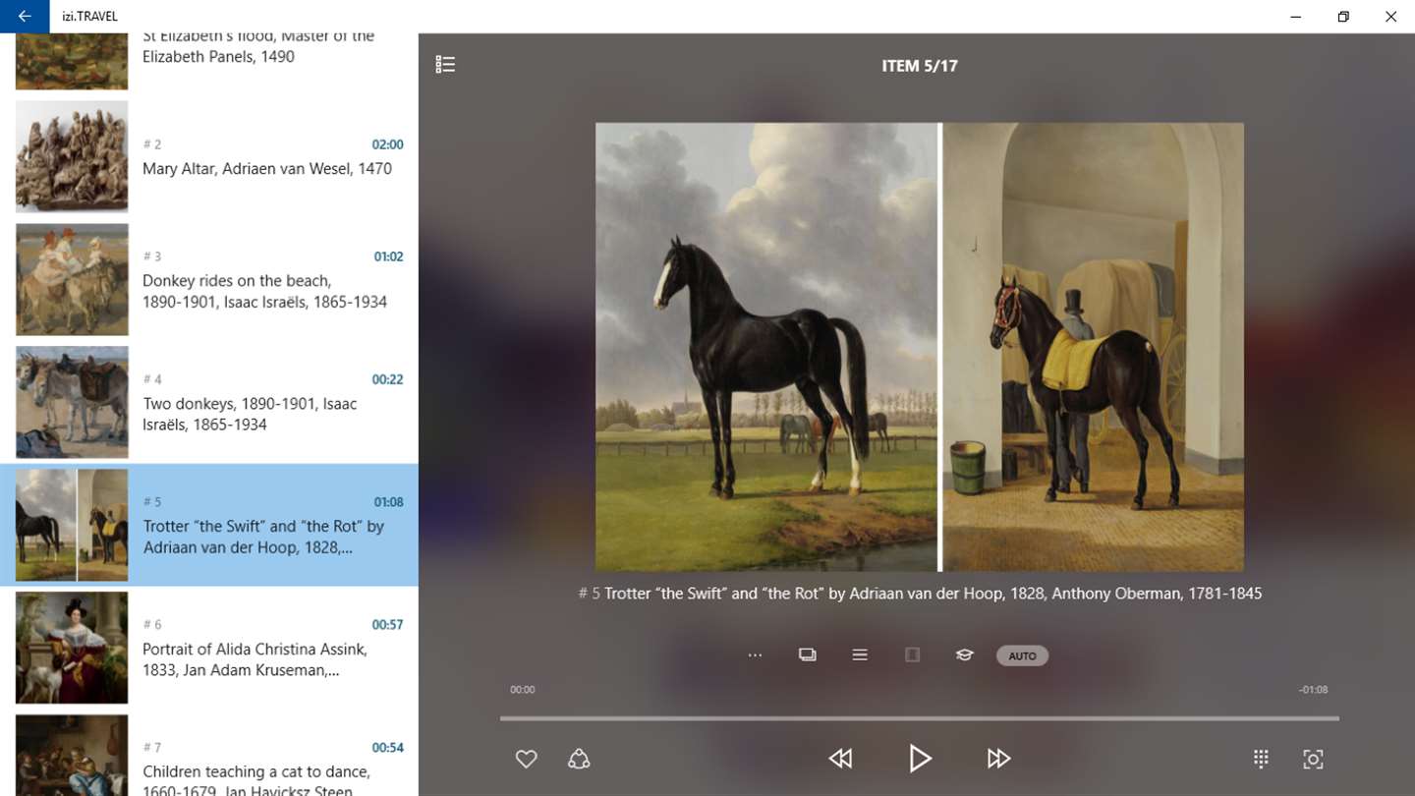
Task: Skip to the next item
Action: 998,758
